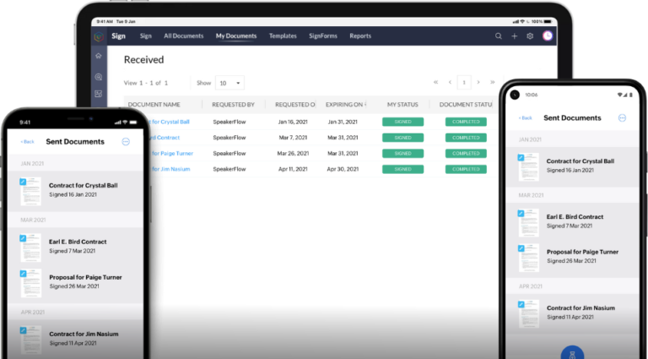648x359 pixels.
Task: Click the plus icon in the tablet header
Action: point(515,36)
